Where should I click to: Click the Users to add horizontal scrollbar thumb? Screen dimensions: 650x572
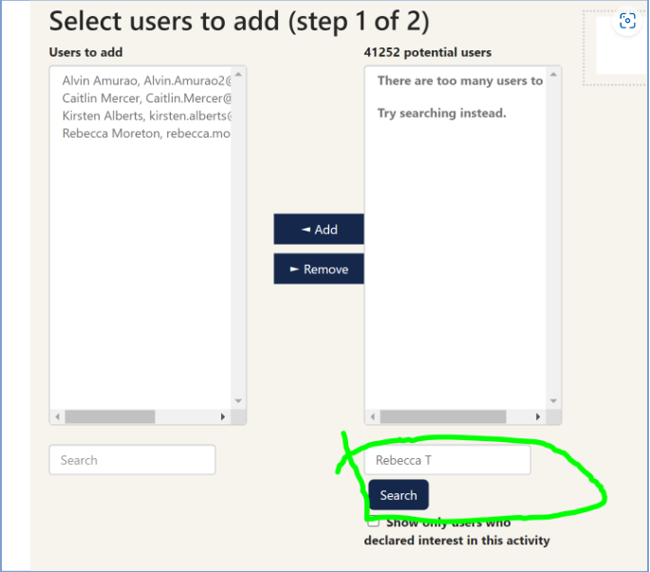click(109, 416)
